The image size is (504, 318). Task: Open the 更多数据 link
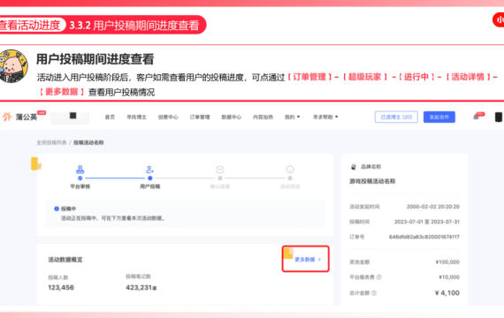coord(308,259)
